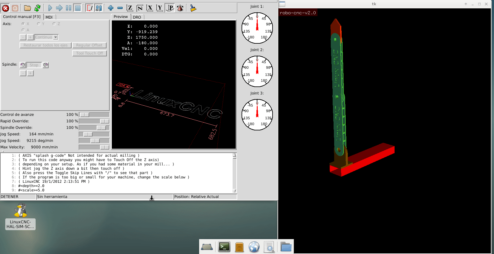Open LinuxCNC-HAL-SIM desktop shortcut
The image size is (494, 254).
pyautogui.click(x=20, y=216)
